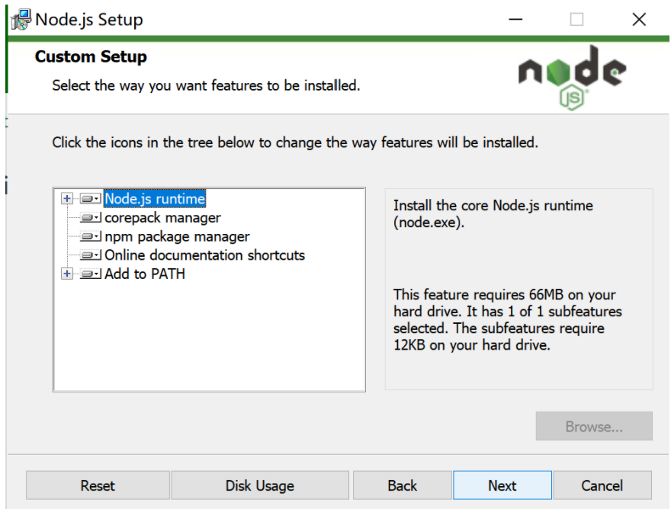Expand the Add to PATH tree node
The image size is (671, 509).
67,274
